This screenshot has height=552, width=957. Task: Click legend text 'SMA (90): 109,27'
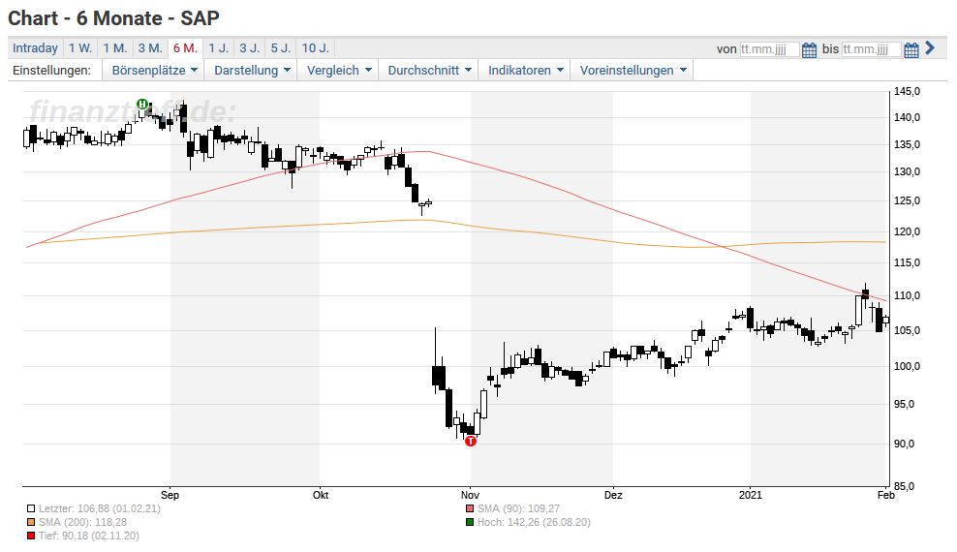coord(519,508)
